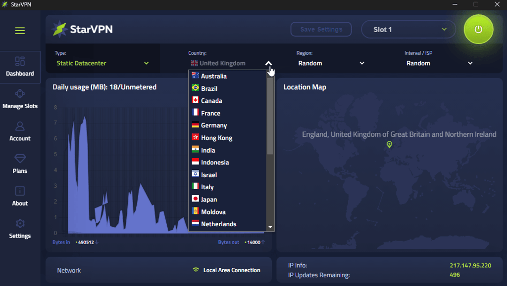
Task: Select Australia from the country list
Action: coord(228,76)
